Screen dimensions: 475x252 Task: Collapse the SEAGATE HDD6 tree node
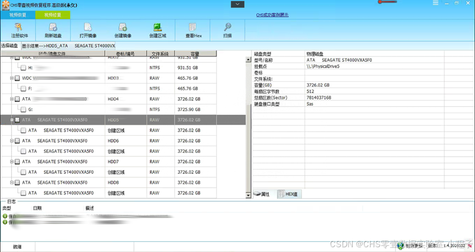tap(12, 141)
